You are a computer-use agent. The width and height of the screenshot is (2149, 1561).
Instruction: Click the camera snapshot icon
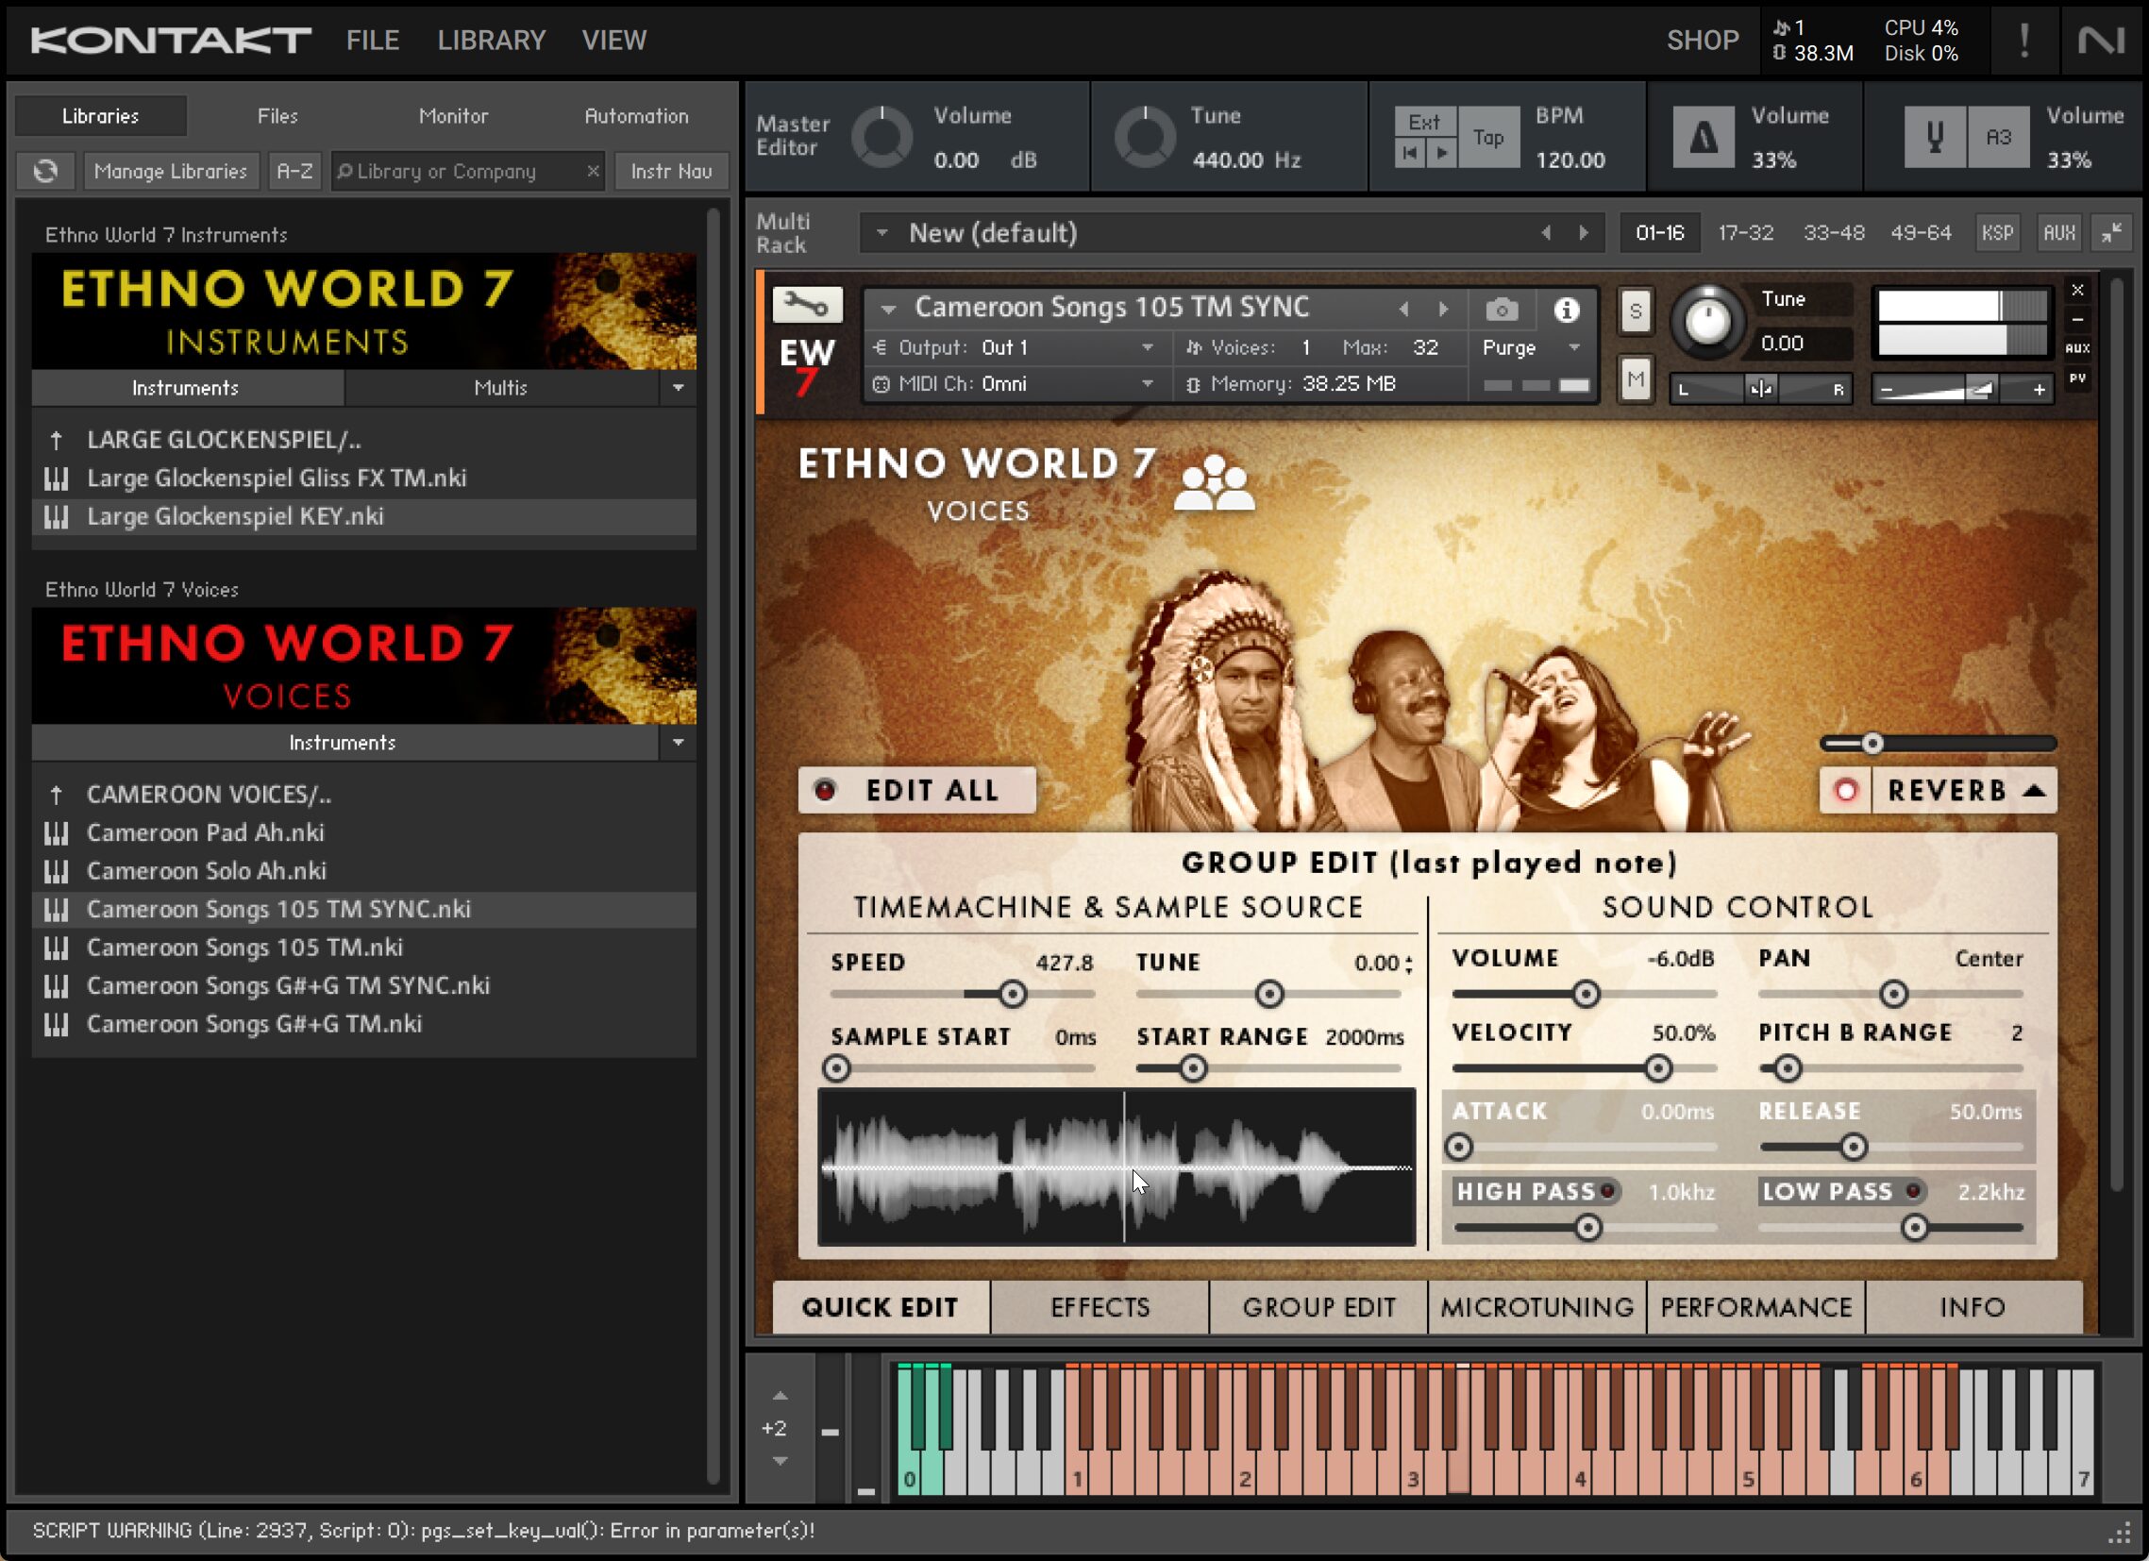pos(1501,310)
